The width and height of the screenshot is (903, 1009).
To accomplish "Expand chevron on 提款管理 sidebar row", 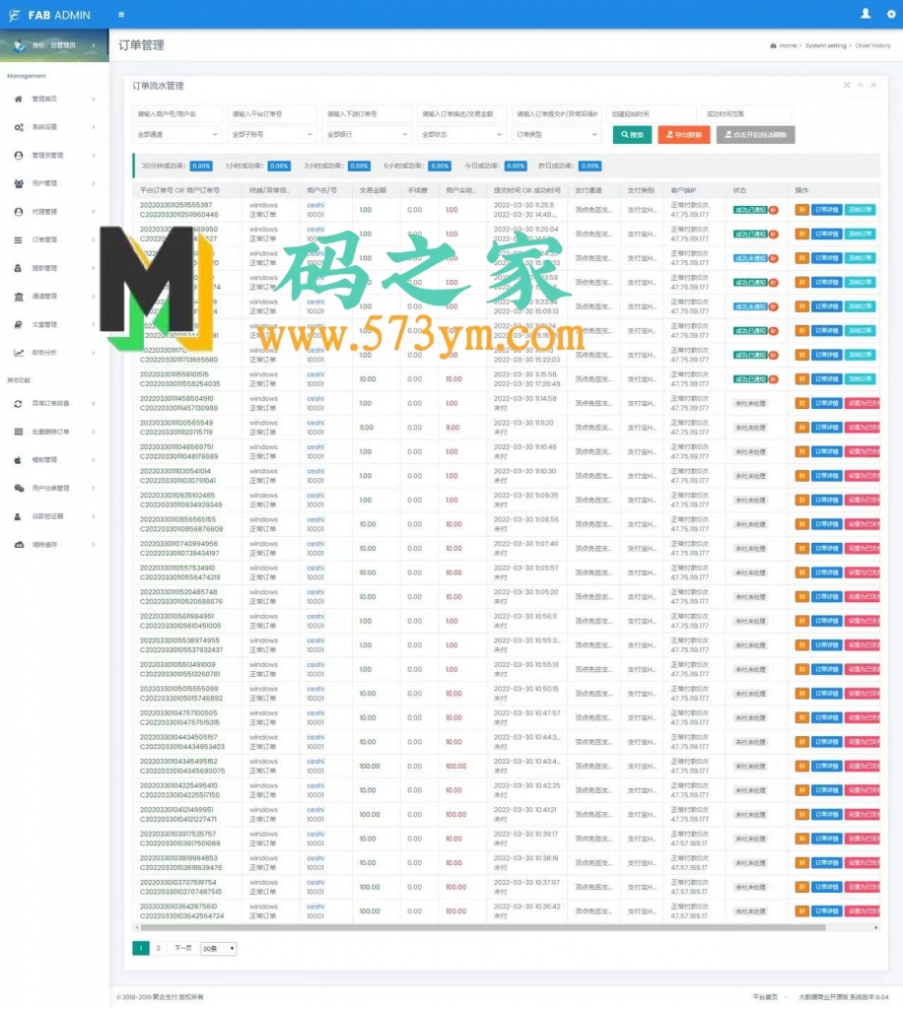I will [94, 268].
